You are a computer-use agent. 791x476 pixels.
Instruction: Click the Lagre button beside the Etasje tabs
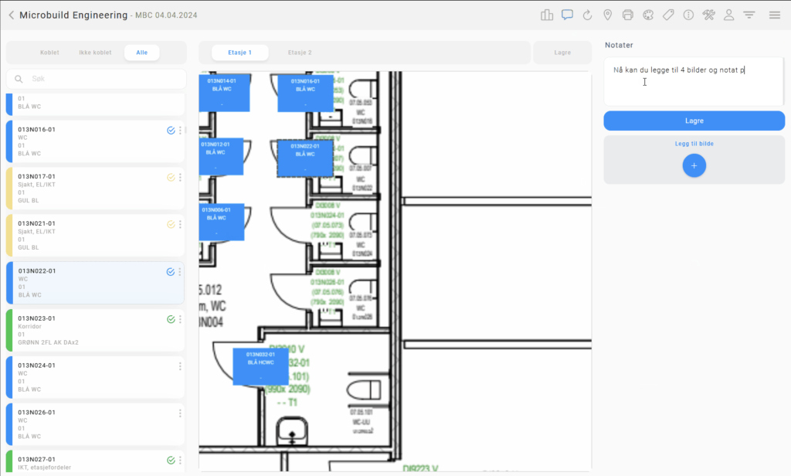click(x=562, y=53)
